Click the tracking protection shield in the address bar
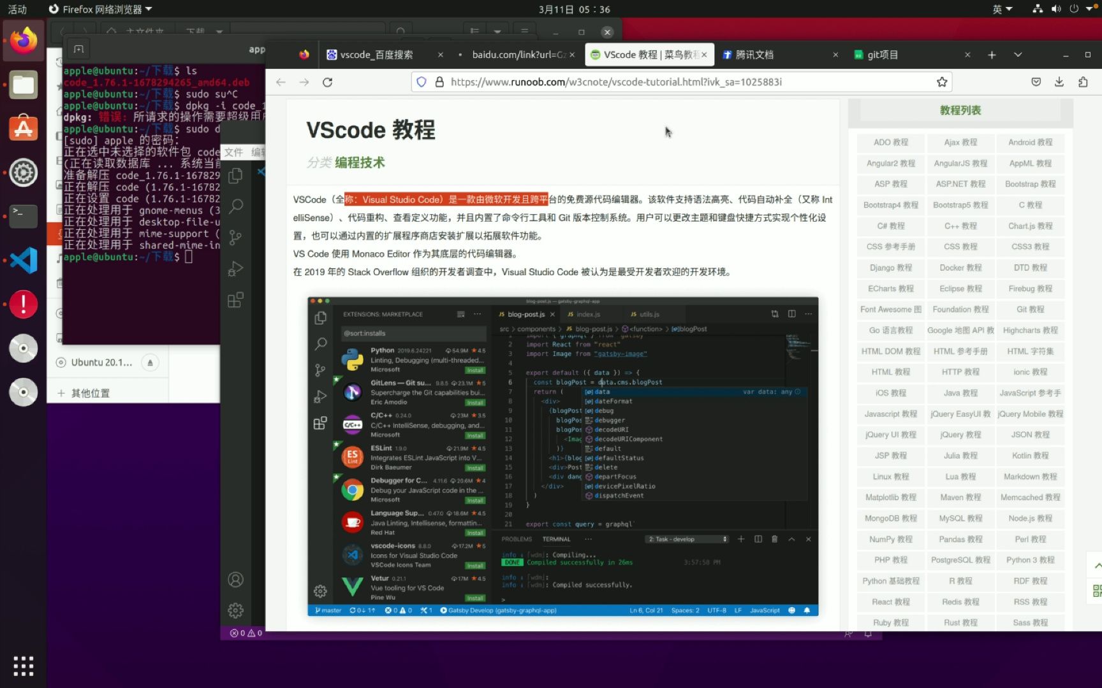The width and height of the screenshot is (1102, 688). click(421, 82)
